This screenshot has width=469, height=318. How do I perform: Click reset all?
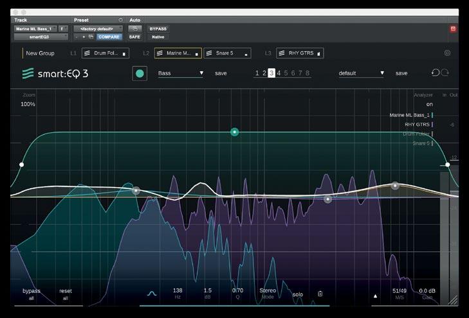(x=66, y=294)
